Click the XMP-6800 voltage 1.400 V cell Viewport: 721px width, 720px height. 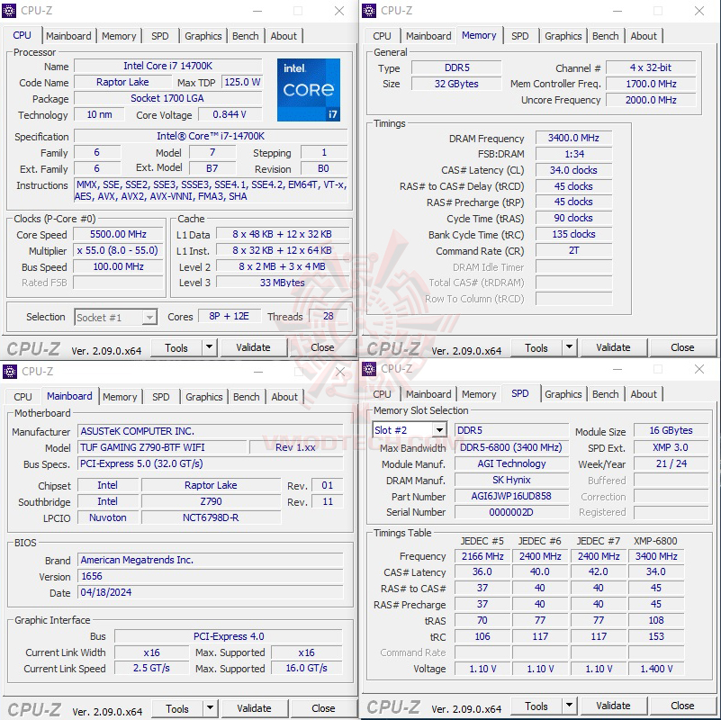(x=656, y=669)
